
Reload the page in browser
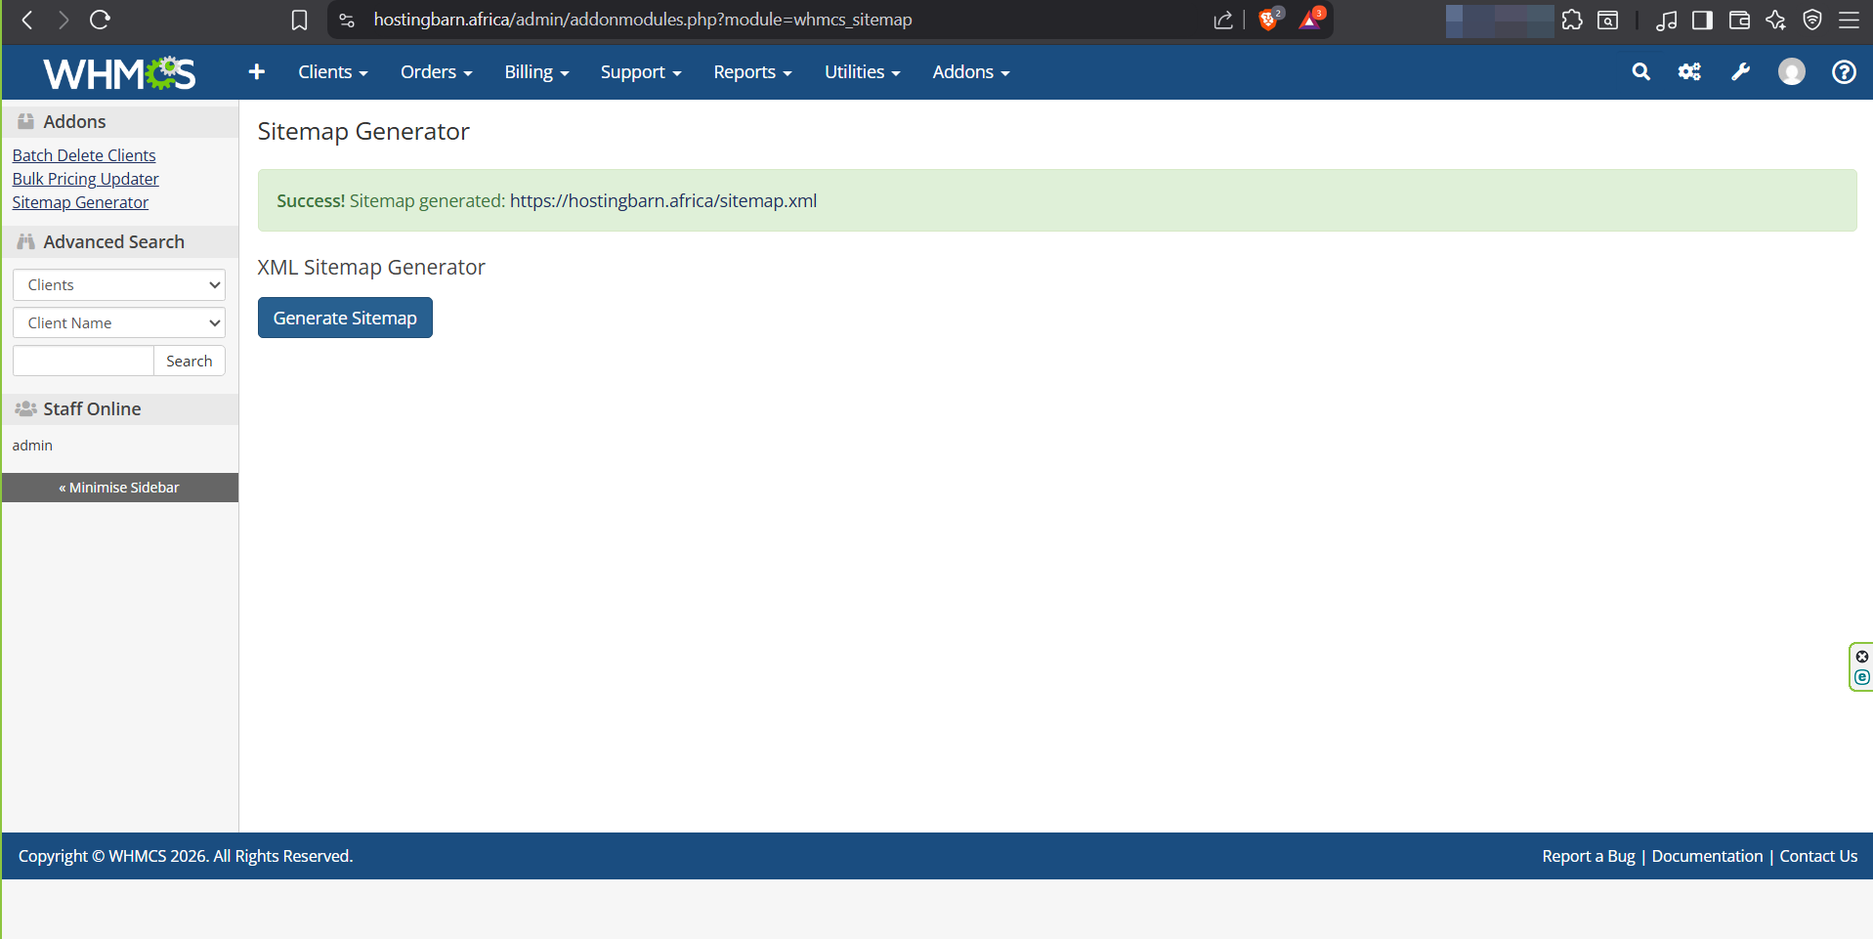(100, 20)
